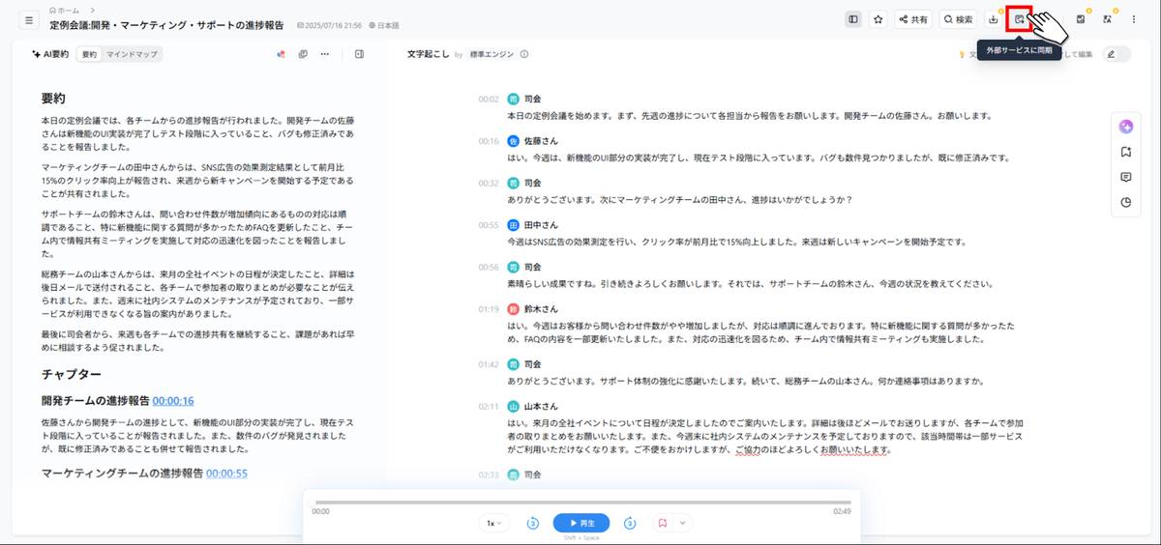The width and height of the screenshot is (1161, 545).
Task: Open the 1x playback speed dropdown
Action: (x=493, y=523)
